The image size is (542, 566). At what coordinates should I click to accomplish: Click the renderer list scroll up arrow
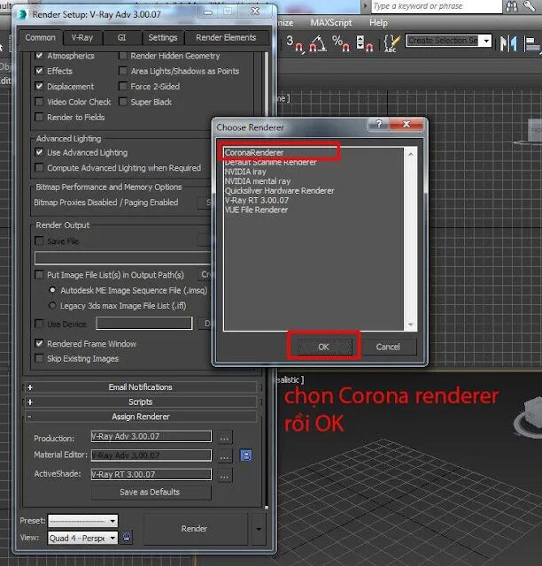tap(410, 154)
